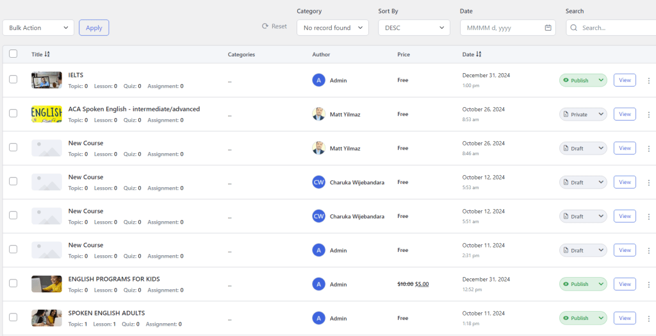656x336 pixels.
Task: Open three-dot menu for IELTS course
Action: pos(648,80)
